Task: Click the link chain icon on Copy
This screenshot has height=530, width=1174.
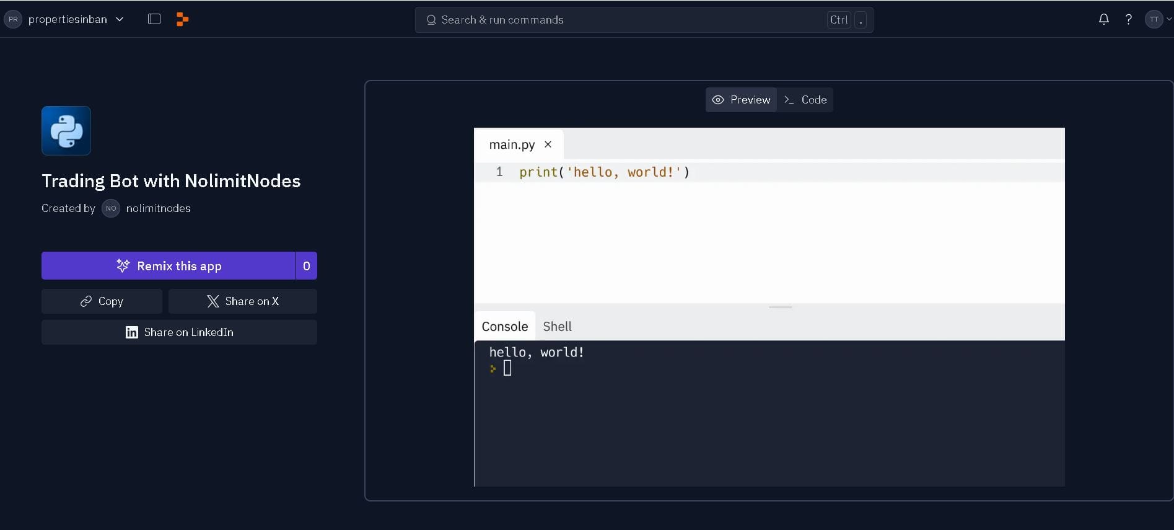Action: click(x=86, y=301)
